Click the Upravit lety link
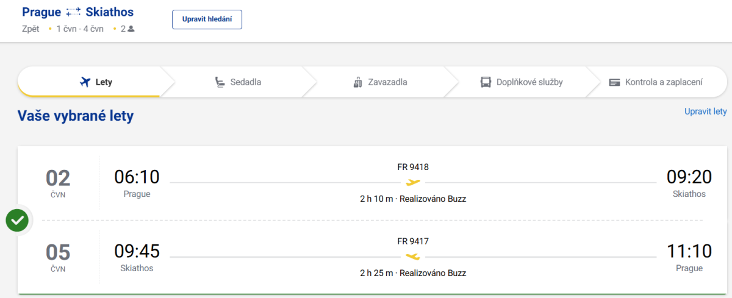 [x=705, y=112]
